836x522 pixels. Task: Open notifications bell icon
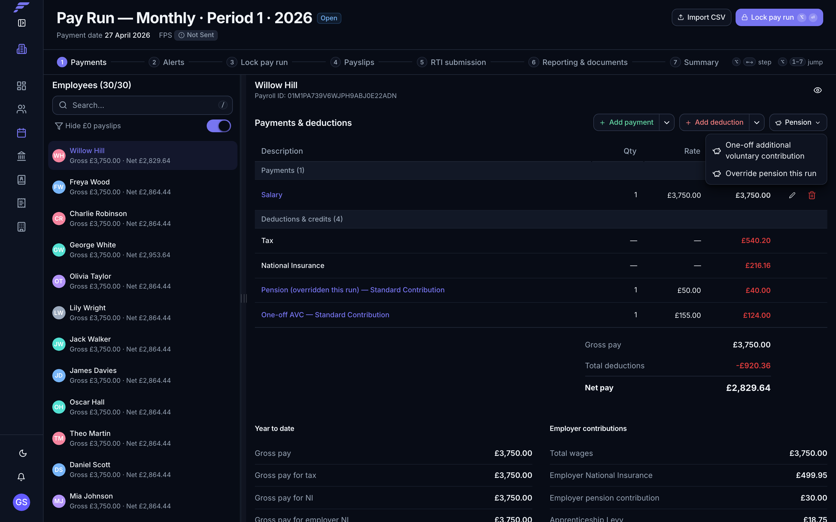coord(21,477)
